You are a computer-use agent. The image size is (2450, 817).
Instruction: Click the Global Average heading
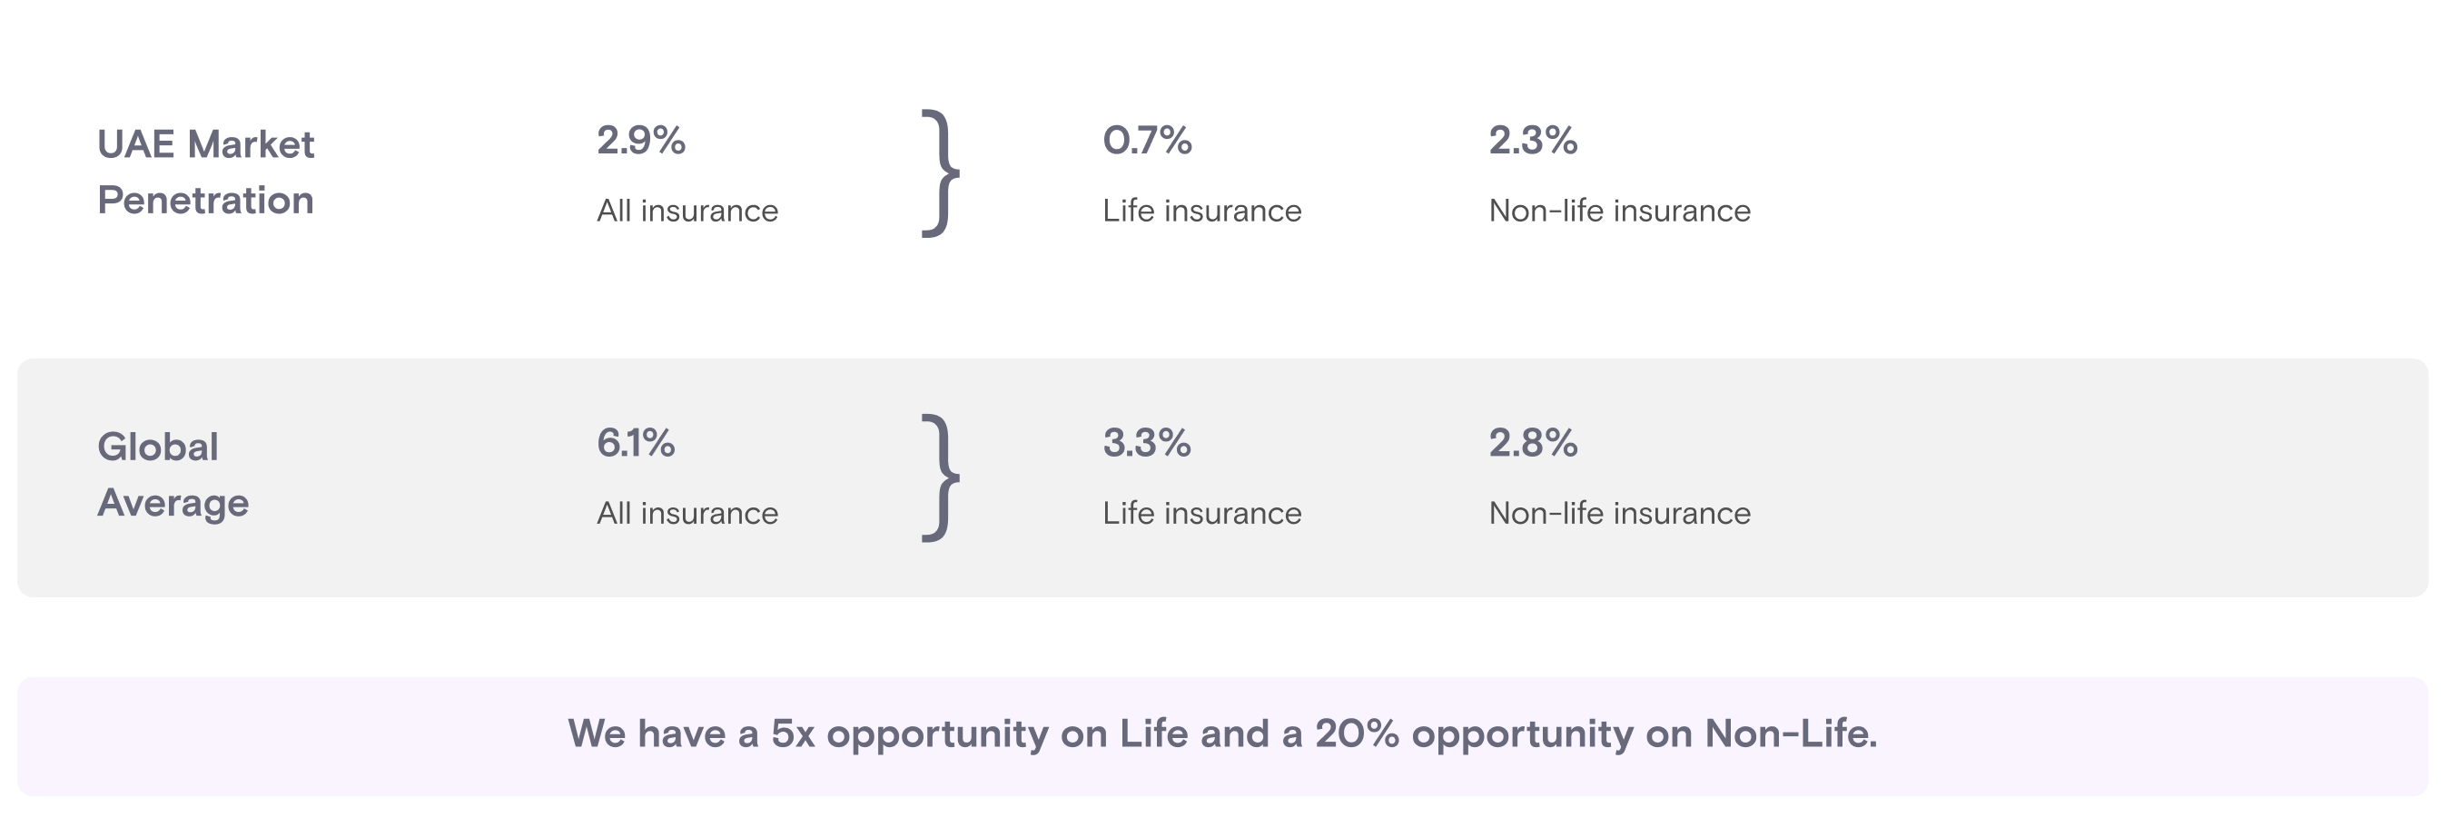point(172,474)
